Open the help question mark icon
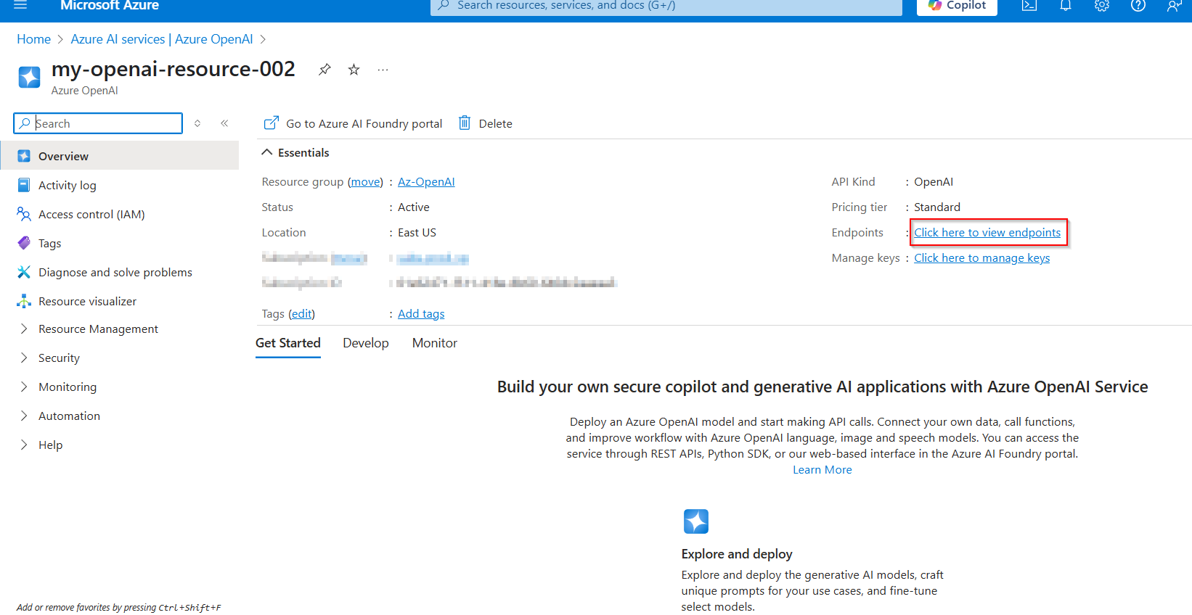 pos(1138,6)
